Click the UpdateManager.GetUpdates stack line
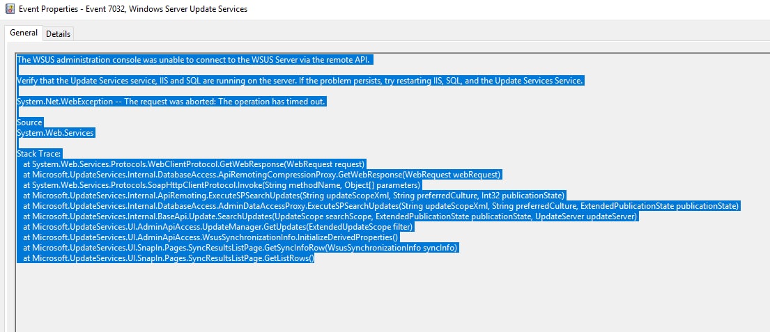 tap(219, 227)
